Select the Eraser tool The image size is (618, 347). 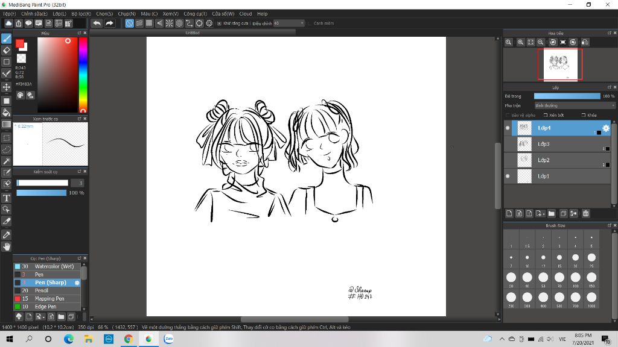(6, 51)
